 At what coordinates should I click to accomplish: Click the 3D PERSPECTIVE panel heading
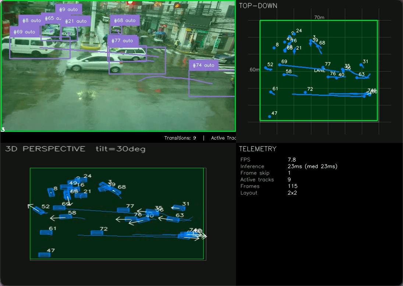point(45,149)
